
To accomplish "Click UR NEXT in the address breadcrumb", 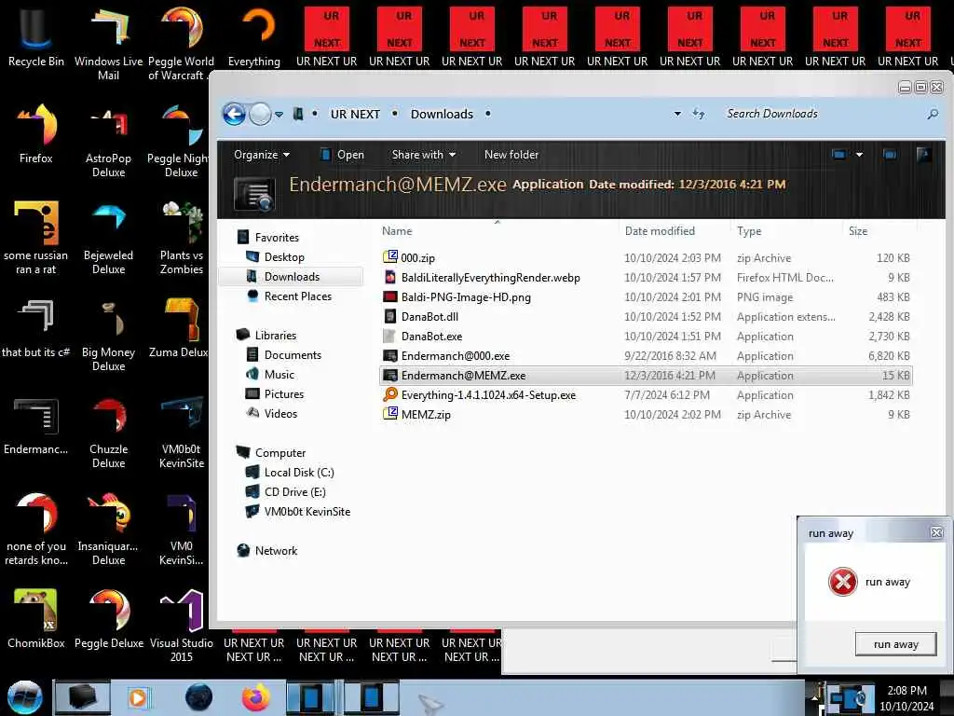I will [x=355, y=114].
